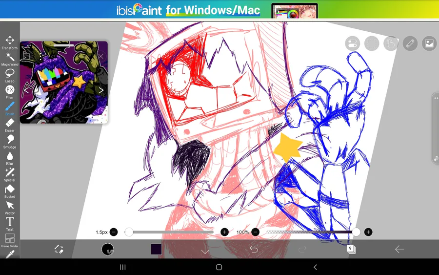The width and height of the screenshot is (439, 275).
Task: Tap the back arrow in bottom bar
Action: (399, 249)
